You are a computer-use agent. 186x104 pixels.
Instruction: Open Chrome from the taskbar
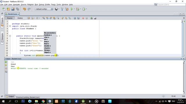click(x=43, y=101)
